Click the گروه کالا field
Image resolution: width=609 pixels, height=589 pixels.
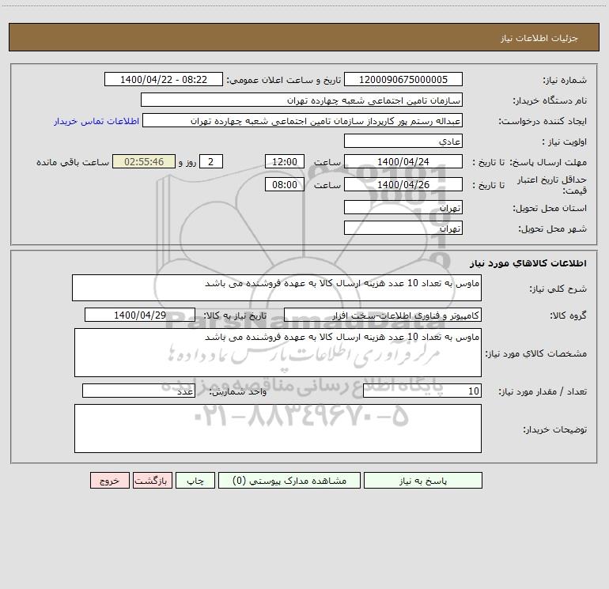[x=383, y=315]
